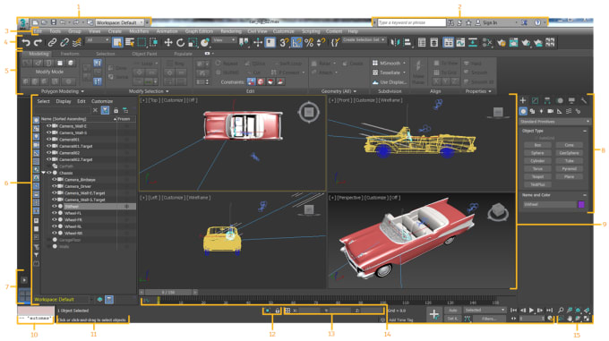Screen dimensions: 609x341
Task: Click the Align tool icon
Action: 407,43
